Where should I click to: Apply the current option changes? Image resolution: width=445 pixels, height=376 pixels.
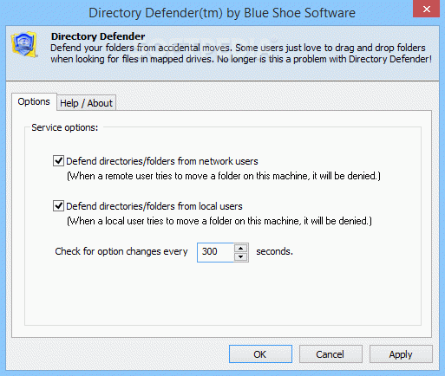[401, 354]
